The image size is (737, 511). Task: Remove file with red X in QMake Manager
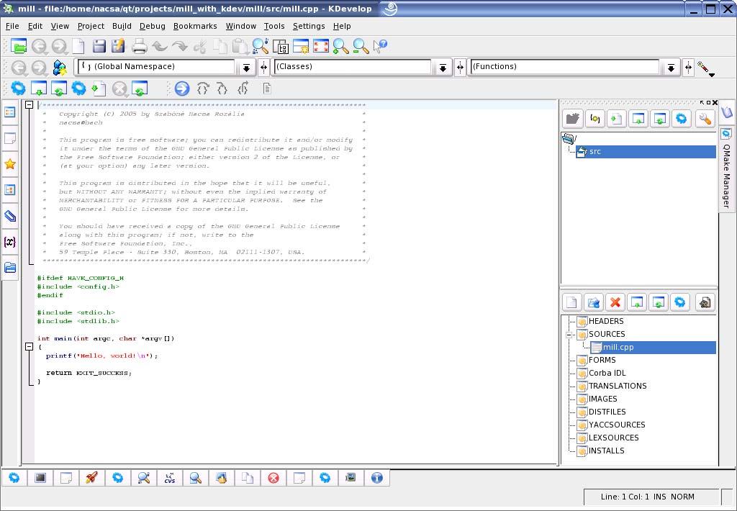pos(615,302)
